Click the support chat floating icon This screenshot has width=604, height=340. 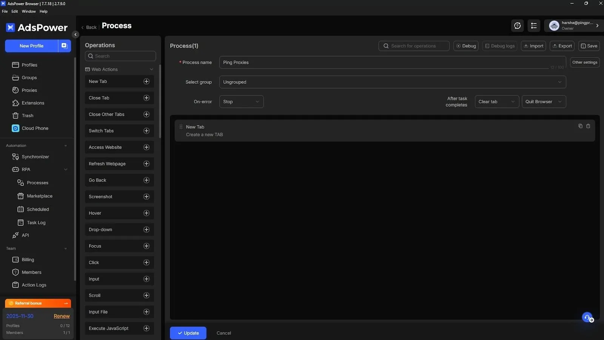tap(587, 317)
